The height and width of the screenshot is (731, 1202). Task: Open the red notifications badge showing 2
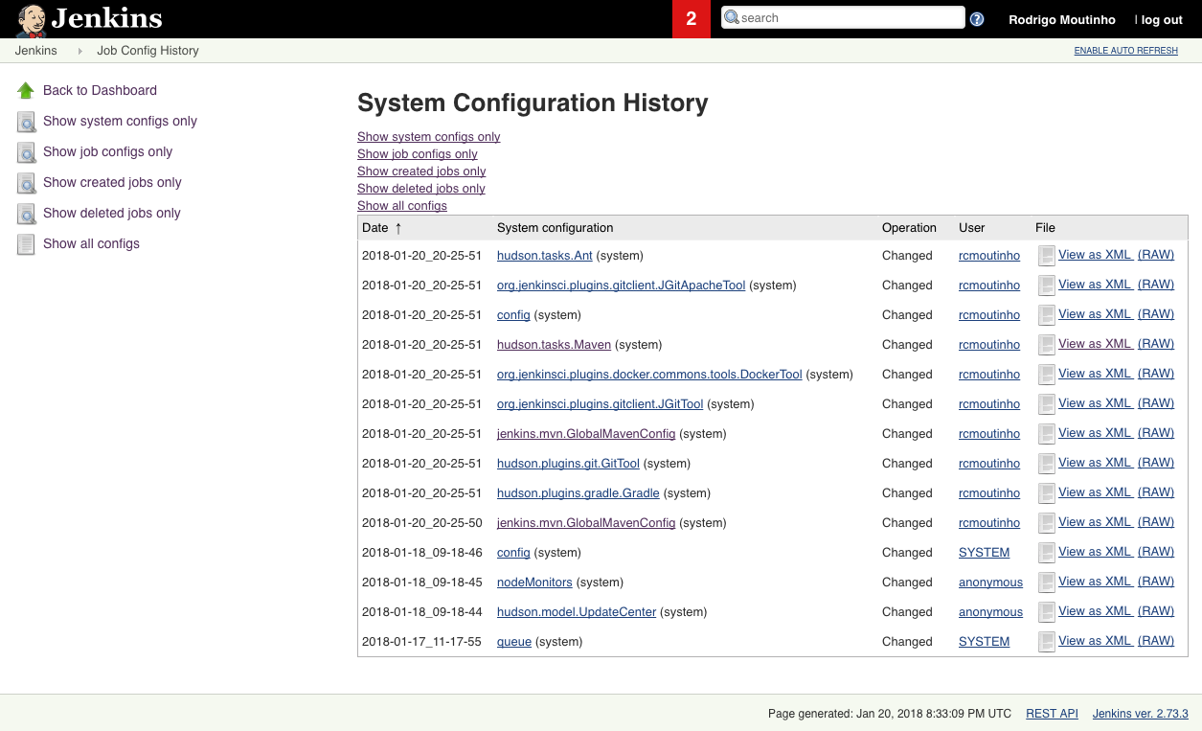pyautogui.click(x=691, y=18)
